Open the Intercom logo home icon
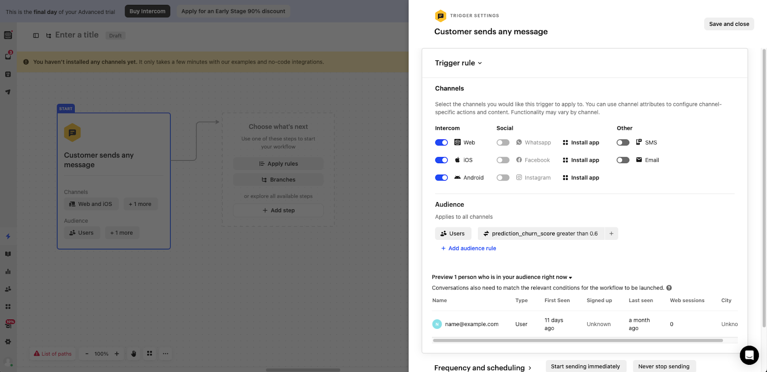767x372 pixels. click(8, 35)
